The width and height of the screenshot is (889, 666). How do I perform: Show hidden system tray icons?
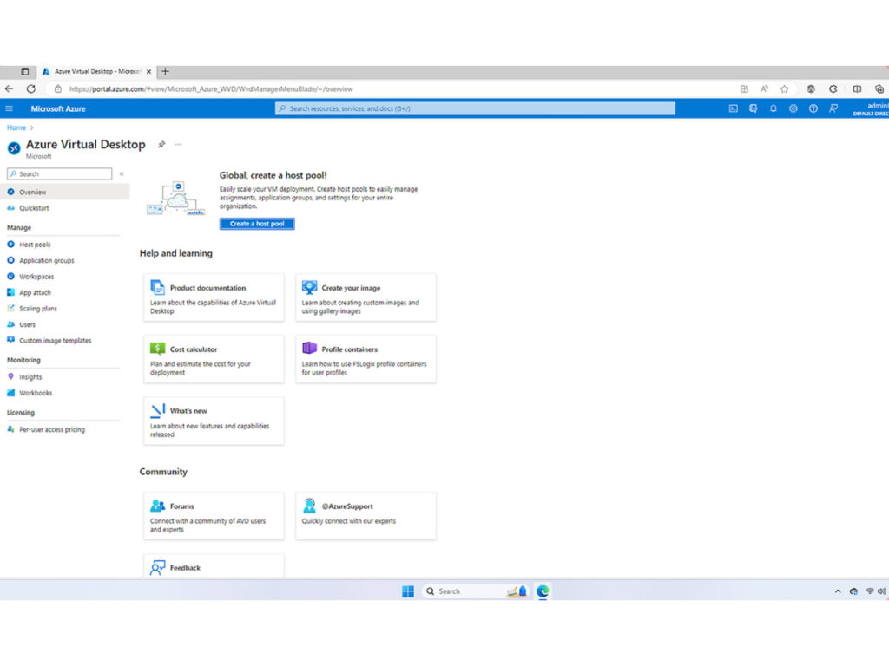838,591
